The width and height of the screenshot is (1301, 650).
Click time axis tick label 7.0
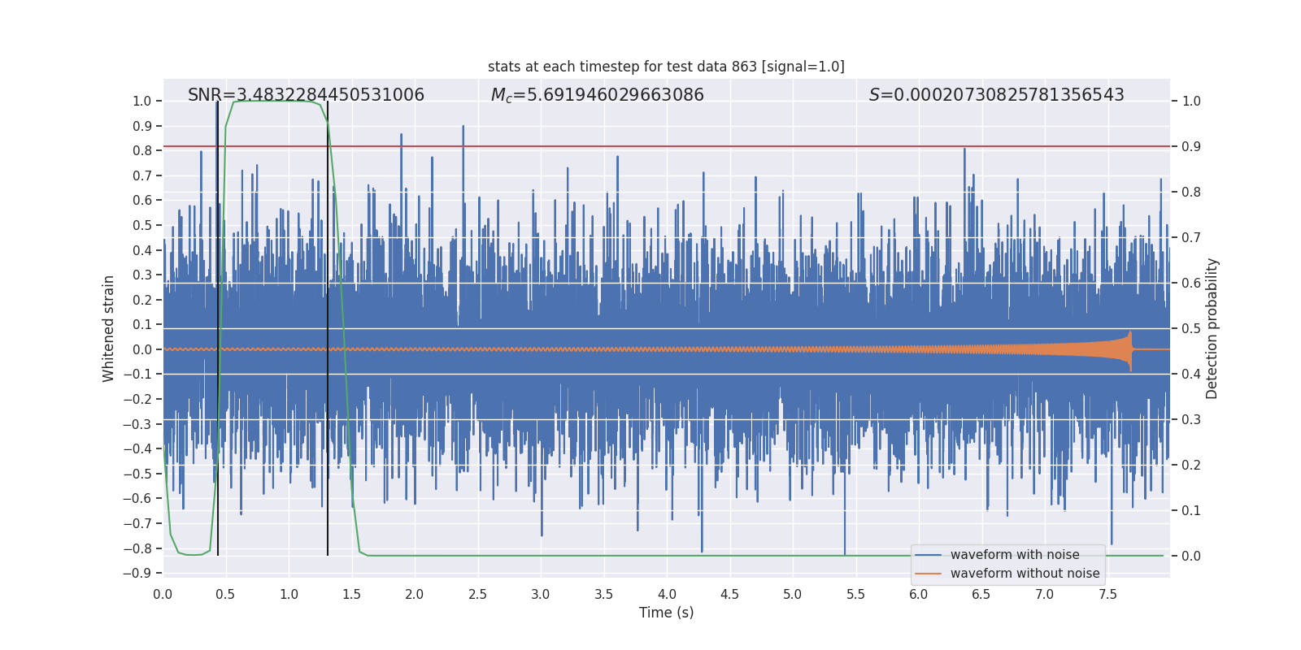[1045, 595]
